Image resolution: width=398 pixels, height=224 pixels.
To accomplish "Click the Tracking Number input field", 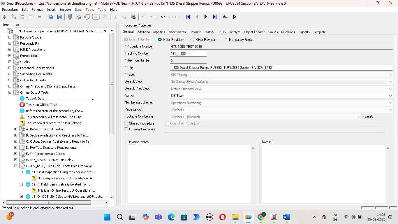I will (188, 54).
